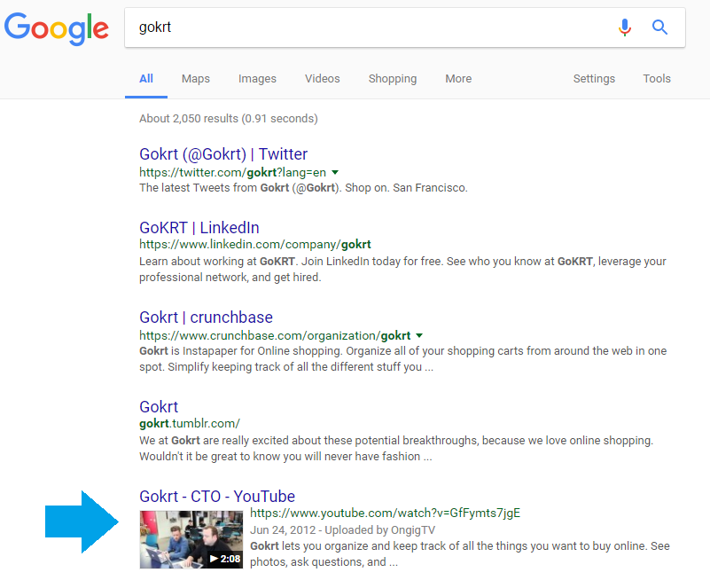Click the magnifying glass search button
Image resolution: width=710 pixels, height=588 pixels.
(x=659, y=27)
